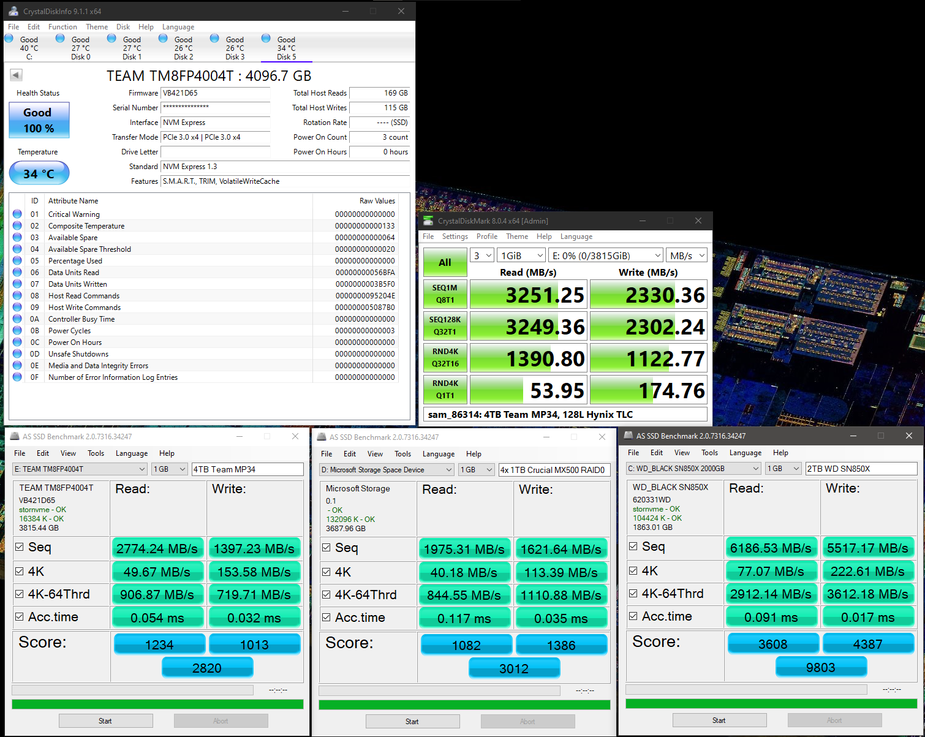Screen dimensions: 925x737
Task: Uncheck Seq in the Crucial MX500 AS SSD window
Action: click(x=327, y=548)
